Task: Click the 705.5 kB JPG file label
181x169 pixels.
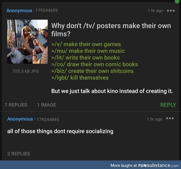Action: [25, 71]
